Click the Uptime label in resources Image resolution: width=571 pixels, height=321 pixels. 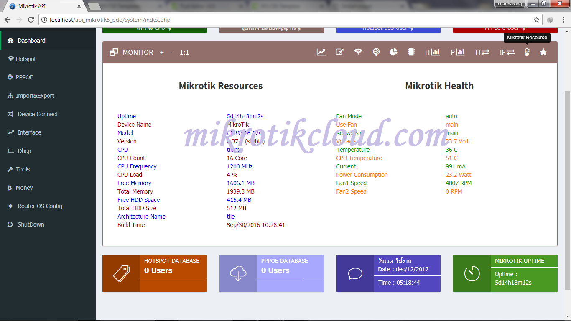pyautogui.click(x=127, y=116)
